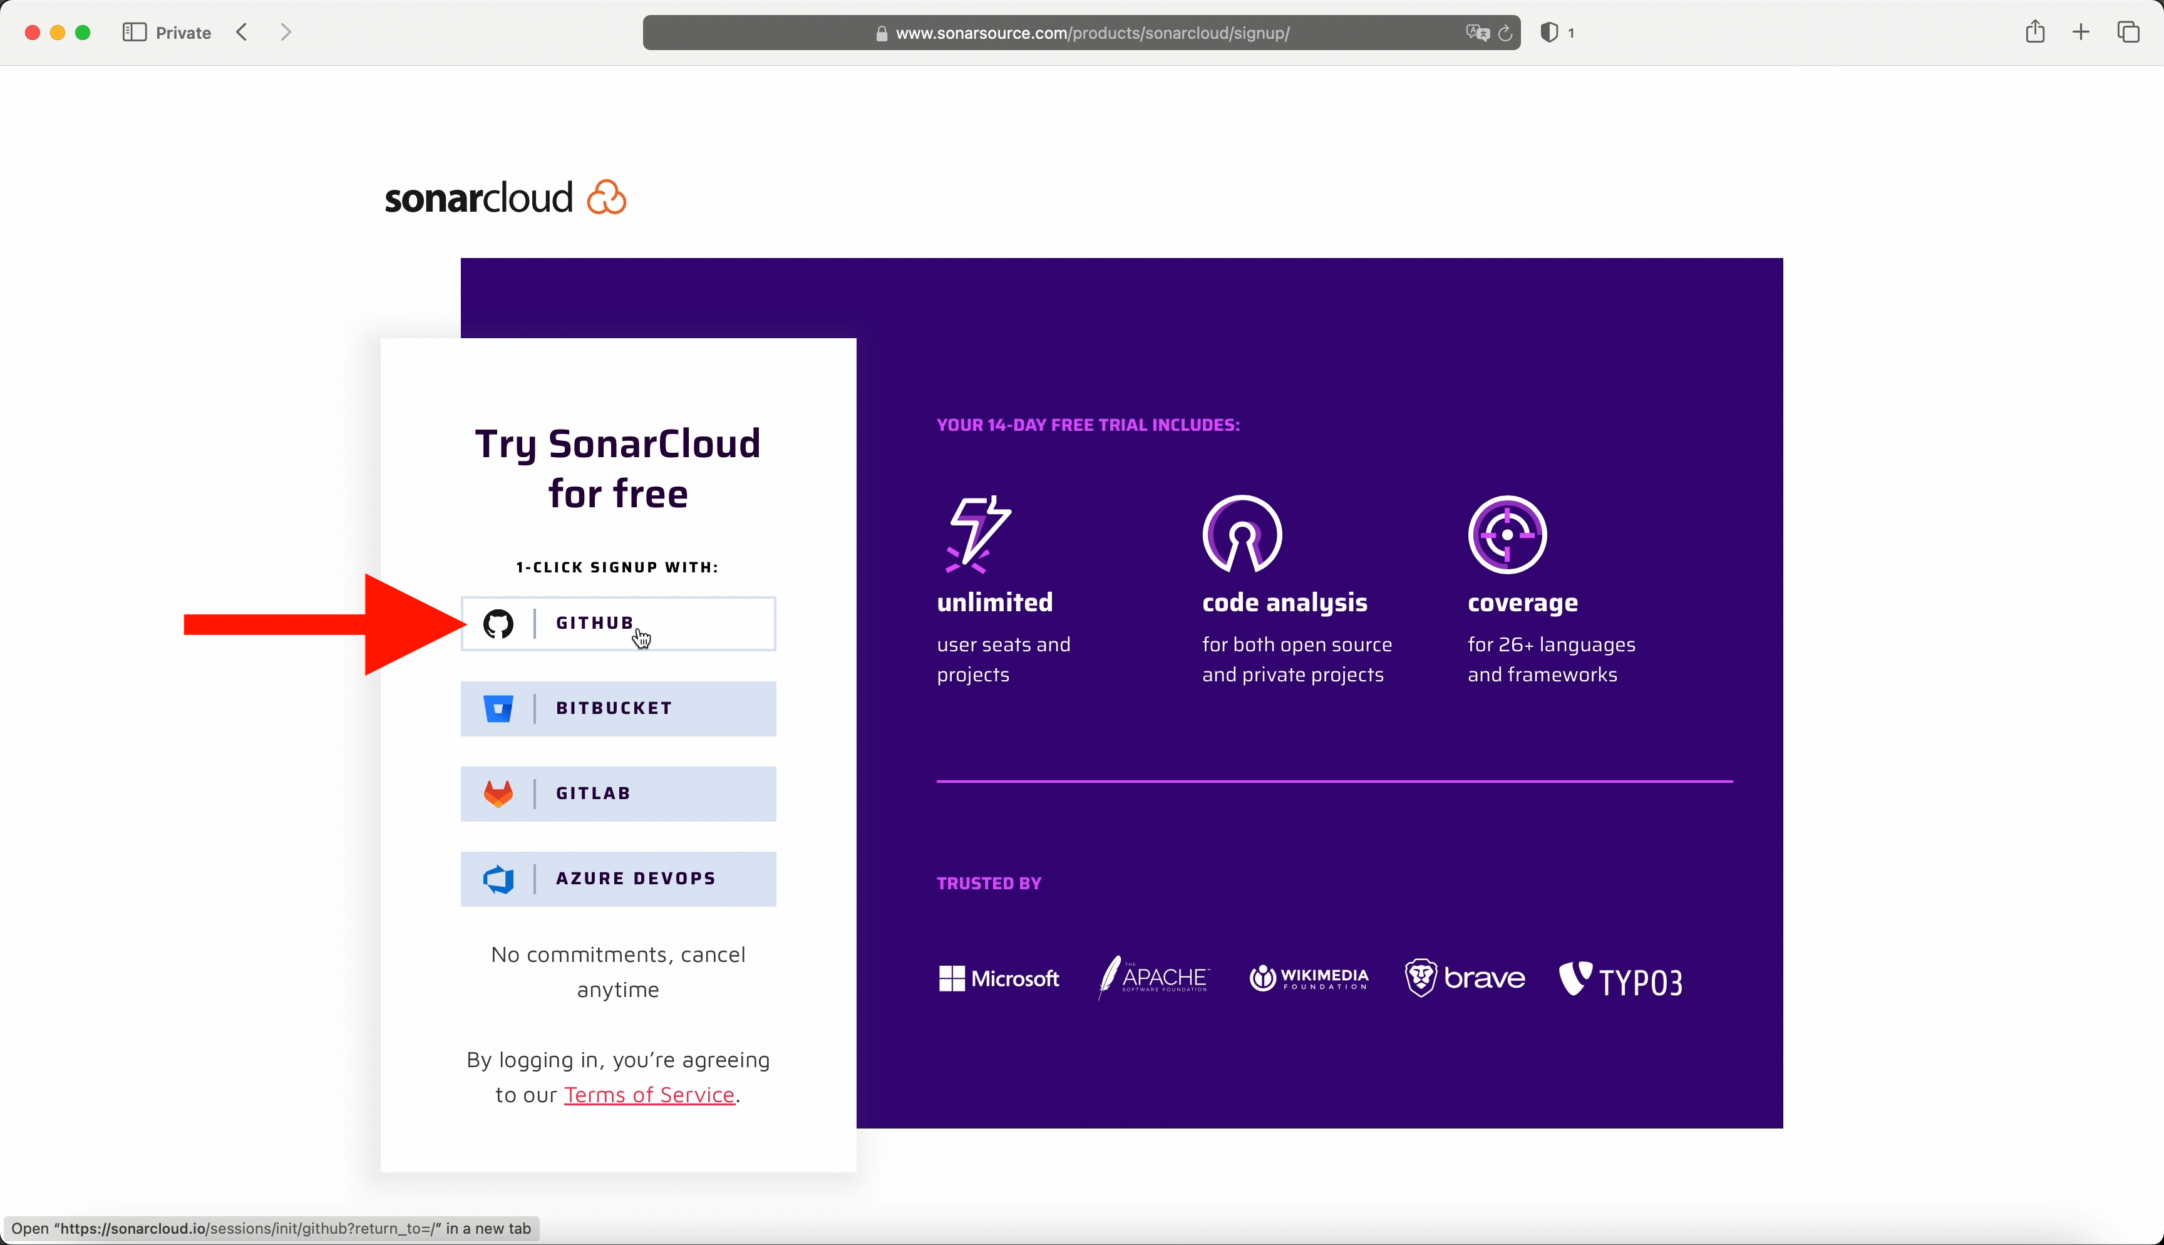Viewport: 2164px width, 1245px height.
Task: Go forward to the next page
Action: [x=286, y=33]
